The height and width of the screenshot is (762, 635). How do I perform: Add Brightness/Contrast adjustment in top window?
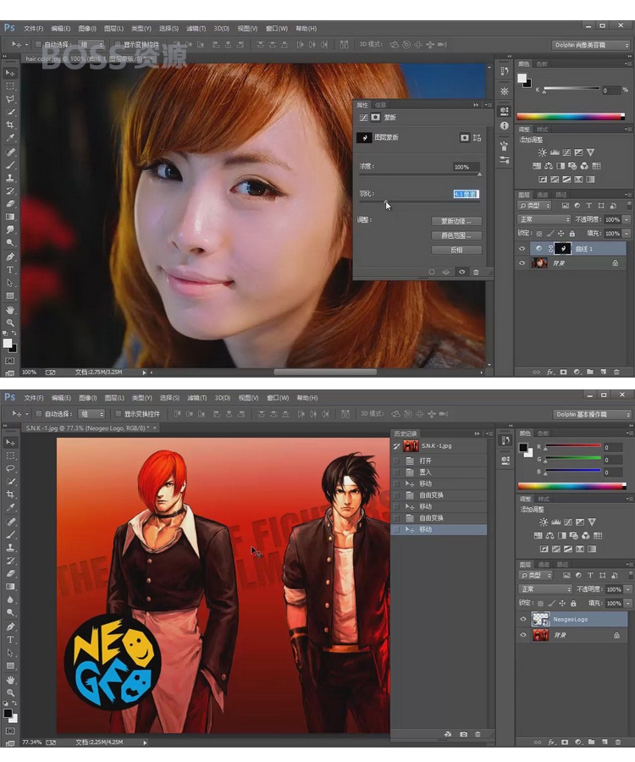coord(542,152)
